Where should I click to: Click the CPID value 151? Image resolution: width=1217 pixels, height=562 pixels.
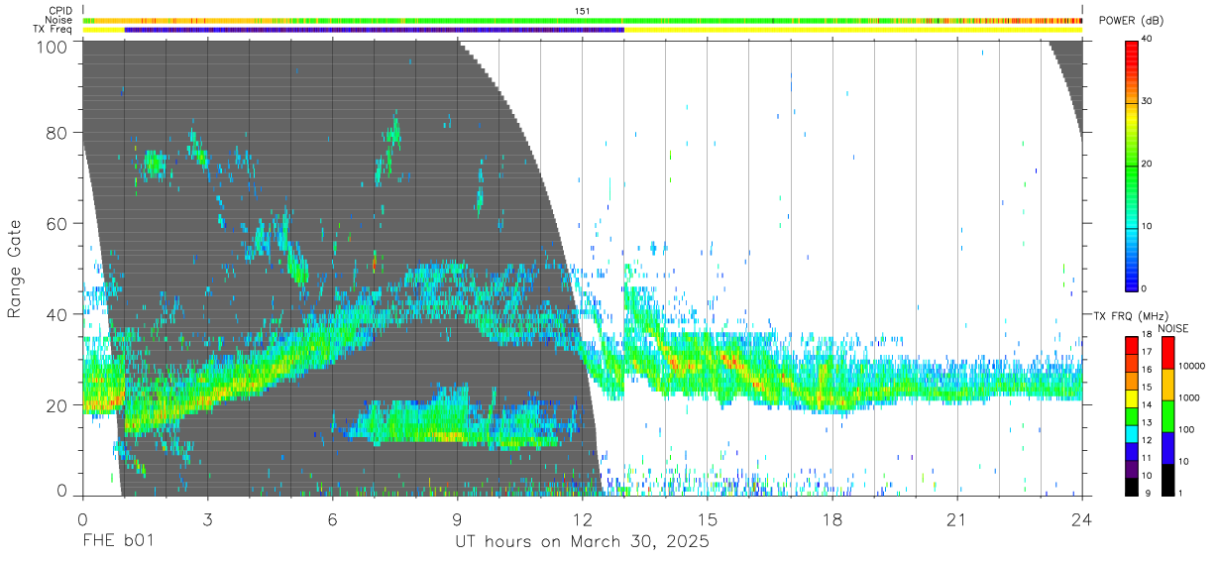pos(583,10)
